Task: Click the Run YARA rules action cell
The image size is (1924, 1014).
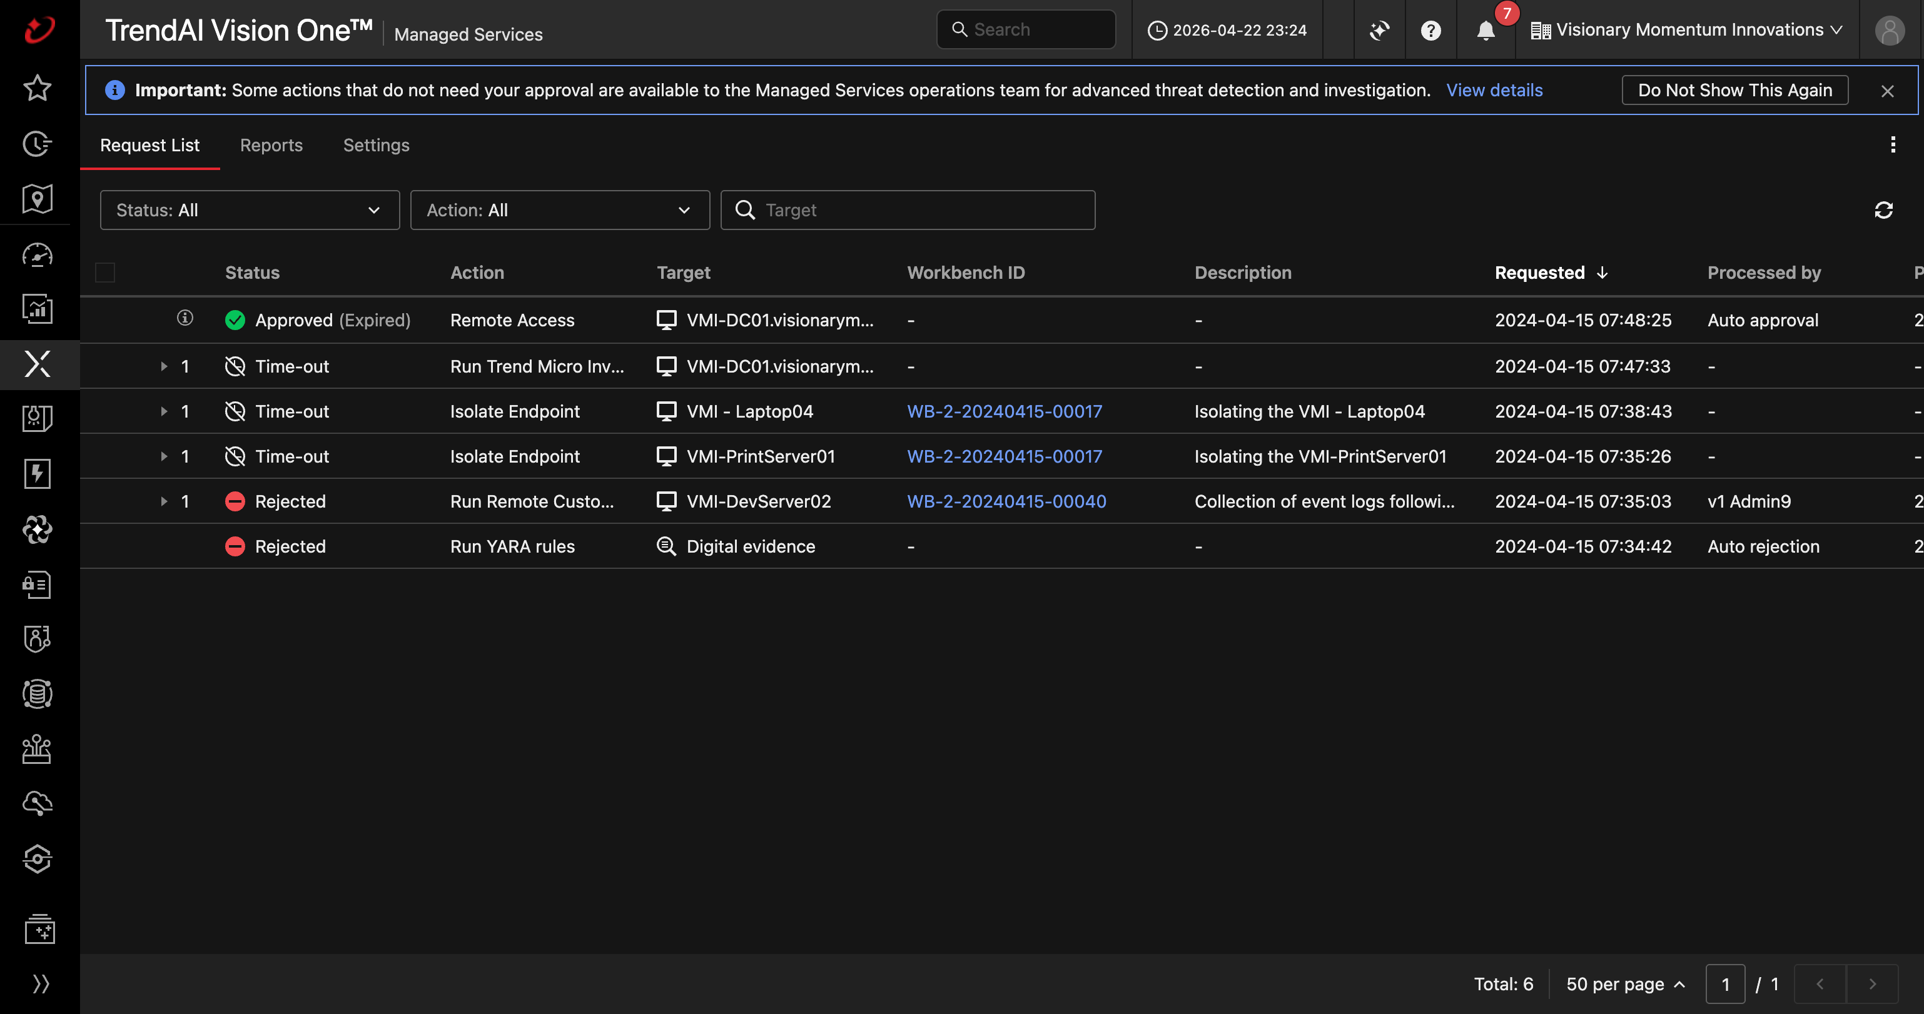Action: click(x=512, y=546)
